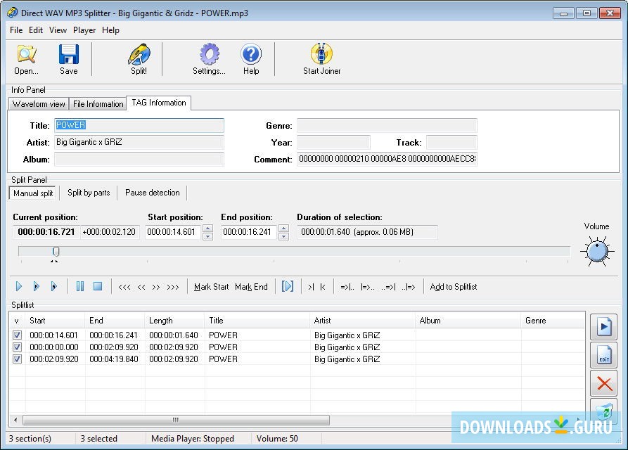Stop playback with the stop button
Screen dimensions: 628x450
98,286
